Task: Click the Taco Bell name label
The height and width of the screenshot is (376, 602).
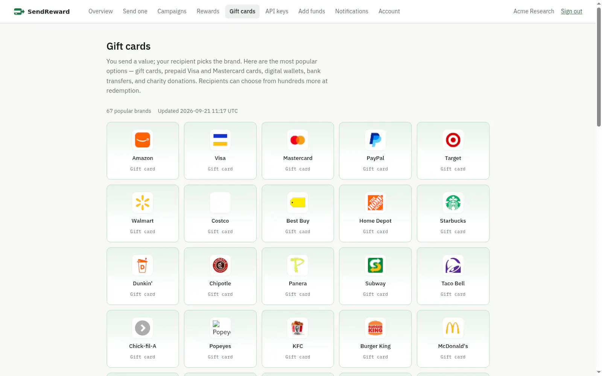Action: point(453,284)
